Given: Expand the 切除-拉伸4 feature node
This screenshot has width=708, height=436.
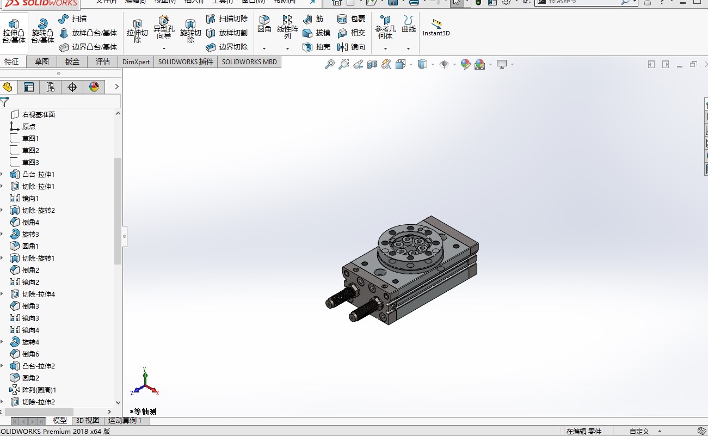Looking at the screenshot, I should point(2,294).
